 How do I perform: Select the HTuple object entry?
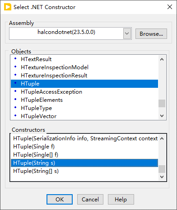84,84
